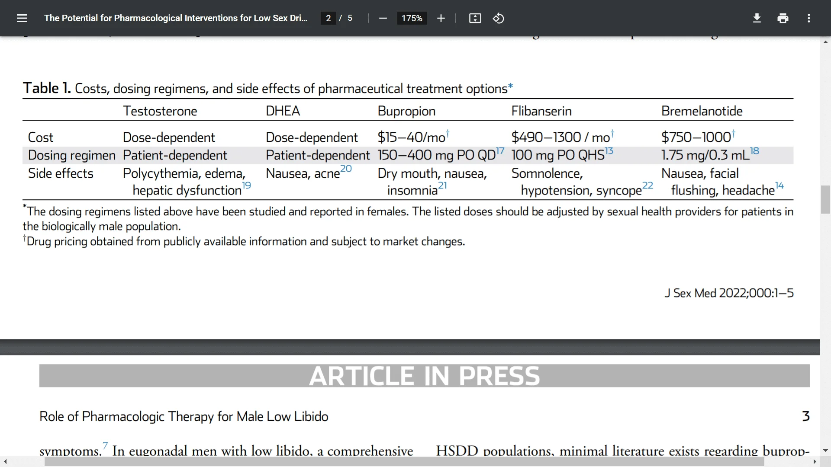
Task: Click the Patient-dependent cell under Testosterone
Action: (175, 155)
